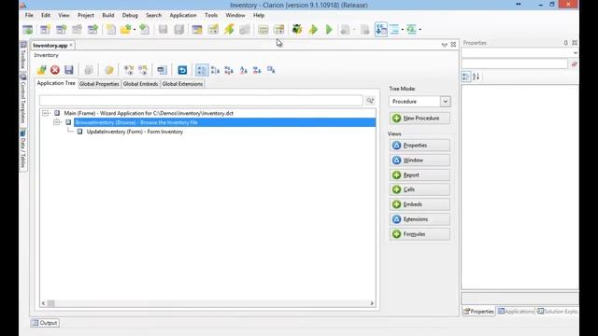Click the blue refresh arrow icon
The height and width of the screenshot is (336, 598).
[182, 70]
